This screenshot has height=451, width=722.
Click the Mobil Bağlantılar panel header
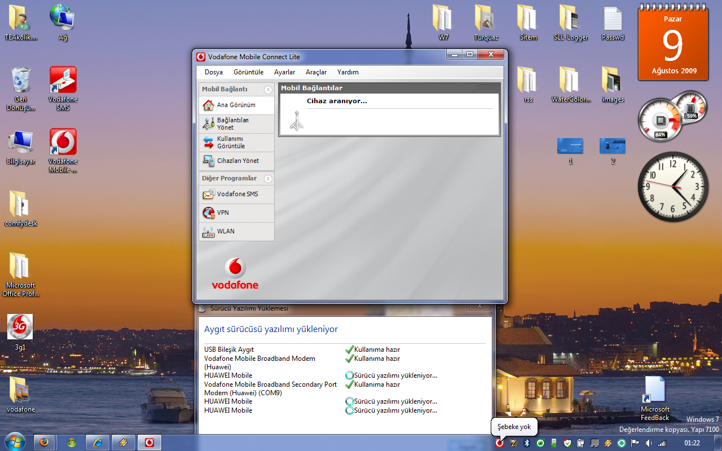tap(389, 88)
